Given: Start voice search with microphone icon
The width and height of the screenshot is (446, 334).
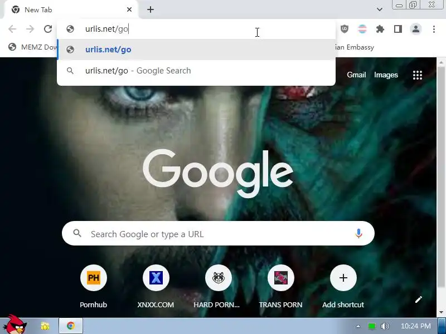Looking at the screenshot, I should pos(358,233).
